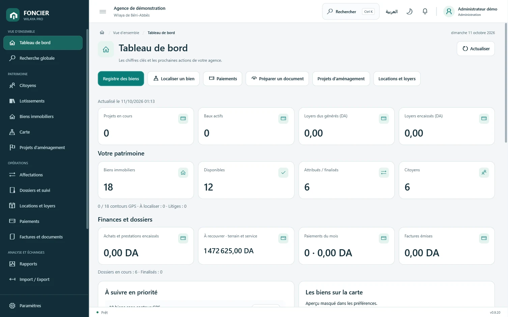Click the home icon in the breadcrumb
The width and height of the screenshot is (508, 317).
coord(102,32)
